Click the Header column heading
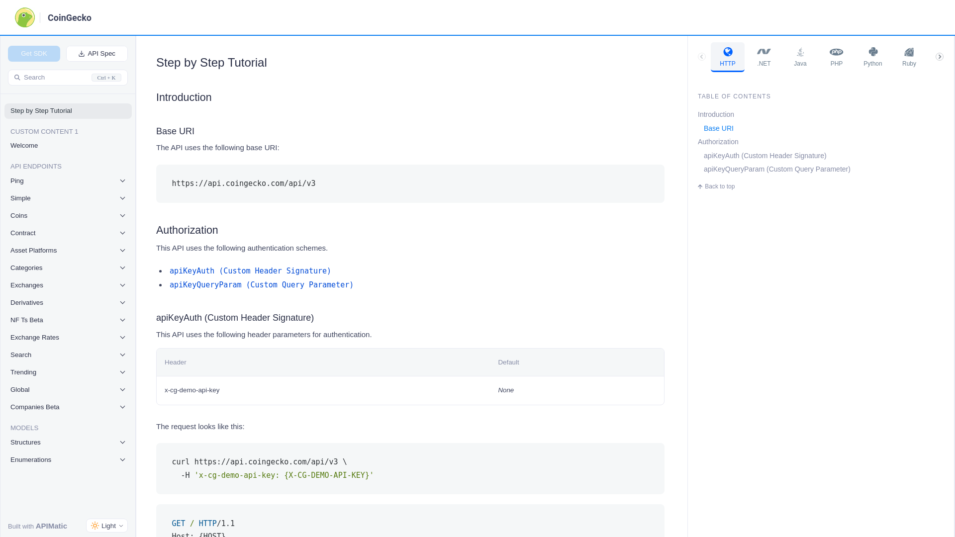This screenshot has height=537, width=955. [176, 362]
